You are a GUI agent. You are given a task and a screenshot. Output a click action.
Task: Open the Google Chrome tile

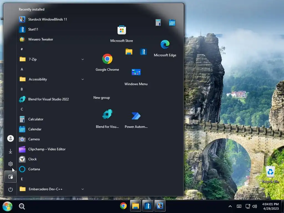(x=107, y=63)
